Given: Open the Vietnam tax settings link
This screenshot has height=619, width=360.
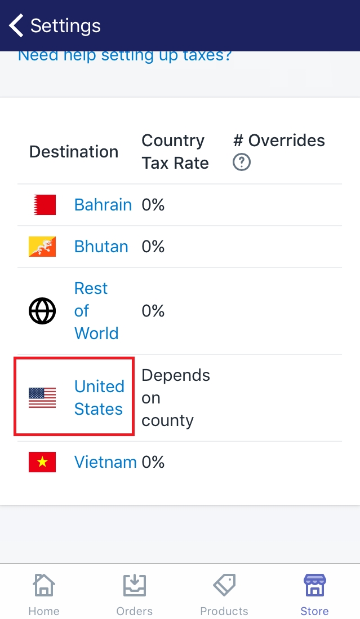Looking at the screenshot, I should click(x=105, y=462).
